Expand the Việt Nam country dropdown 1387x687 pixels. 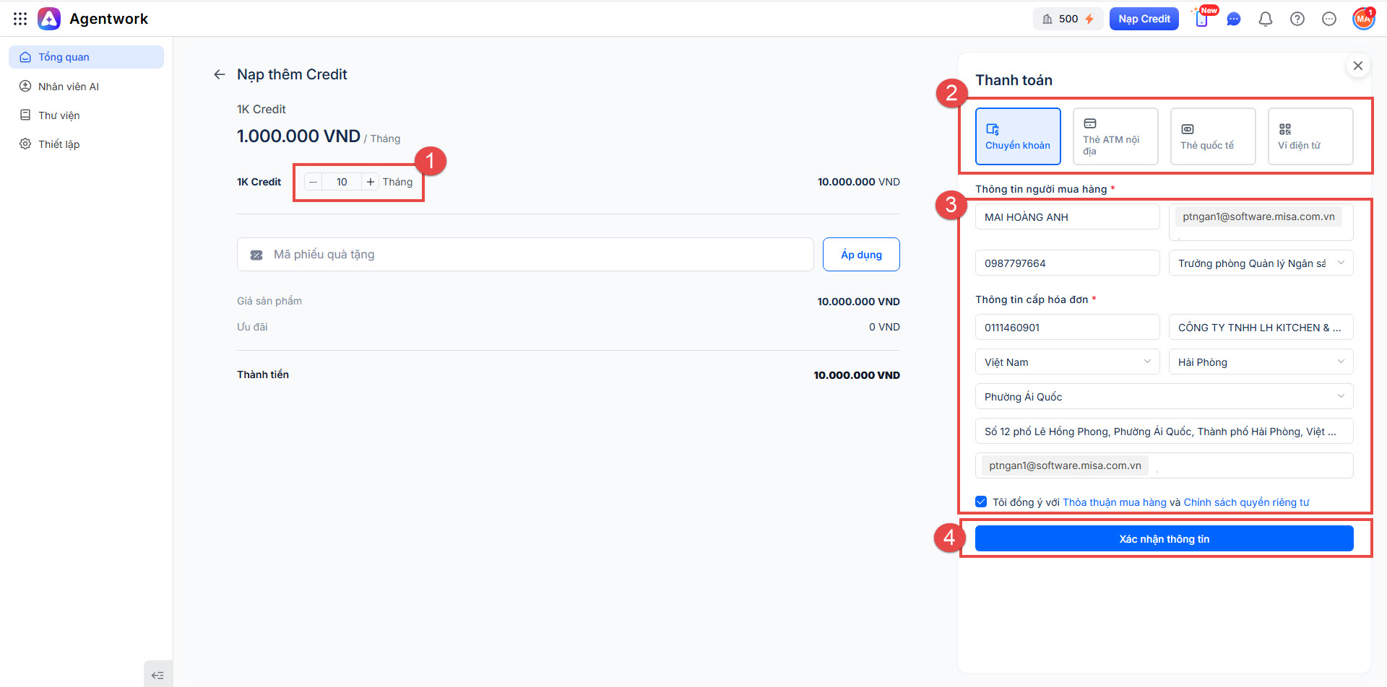point(1067,362)
